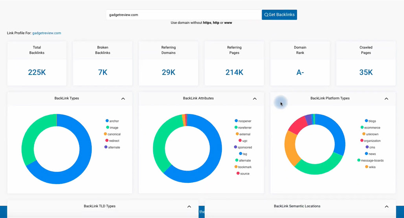Image resolution: width=404 pixels, height=218 pixels.
Task: Toggle the message-boards legend item
Action: [x=370, y=160]
